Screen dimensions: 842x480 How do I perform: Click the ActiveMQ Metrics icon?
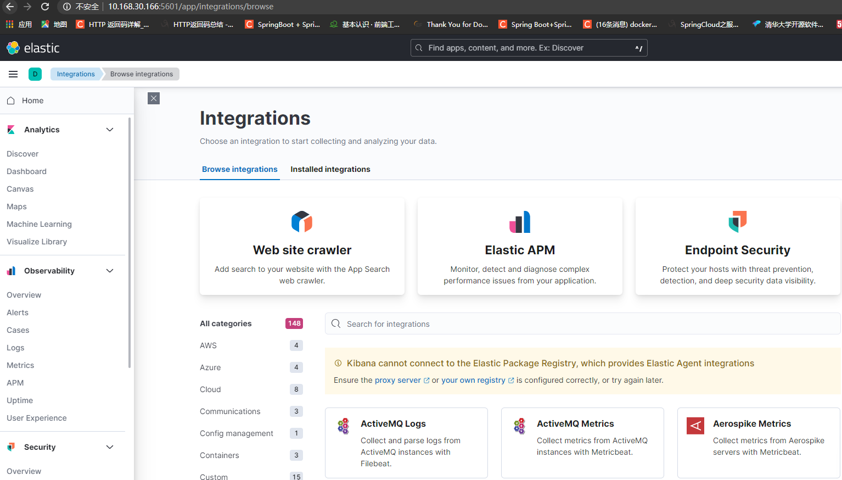(520, 426)
